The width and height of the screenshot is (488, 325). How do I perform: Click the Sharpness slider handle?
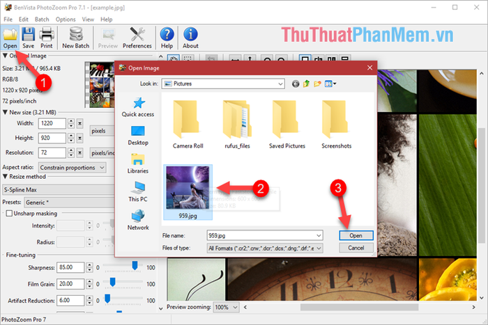coord(135,265)
